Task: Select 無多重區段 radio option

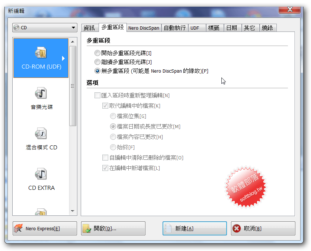Action: point(97,71)
